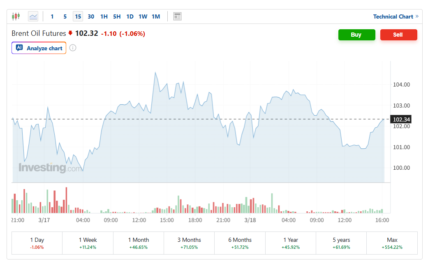
Task: Select the 1 Week performance tab
Action: coord(88,243)
